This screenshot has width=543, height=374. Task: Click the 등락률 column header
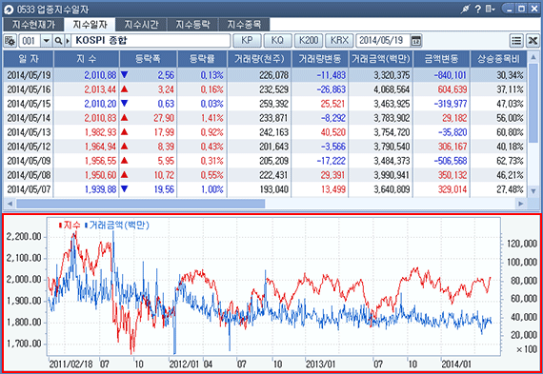pos(202,59)
